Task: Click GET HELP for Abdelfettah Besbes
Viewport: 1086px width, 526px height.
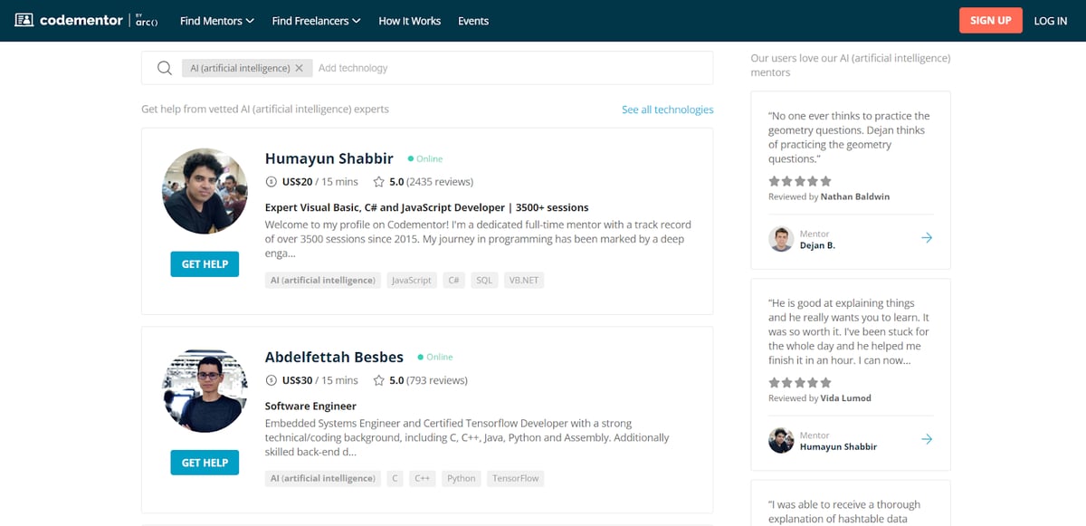Action: (x=205, y=463)
